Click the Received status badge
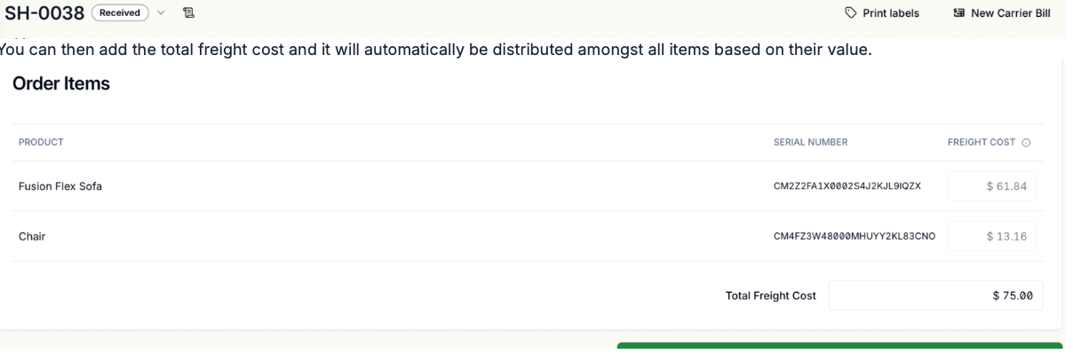The height and width of the screenshot is (362, 1073). pos(120,13)
